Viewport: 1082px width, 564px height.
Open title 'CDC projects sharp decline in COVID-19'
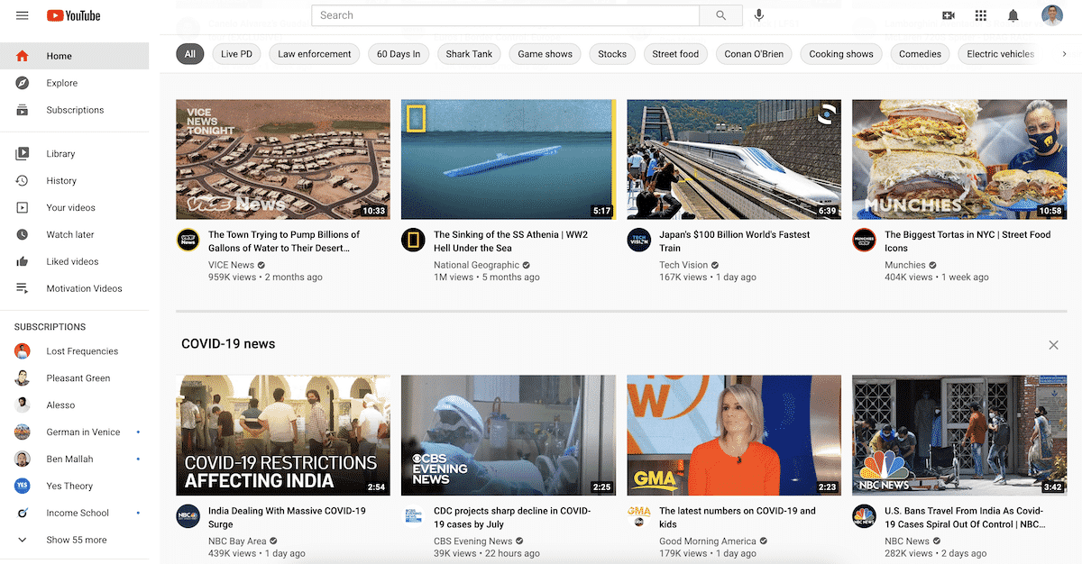point(512,517)
